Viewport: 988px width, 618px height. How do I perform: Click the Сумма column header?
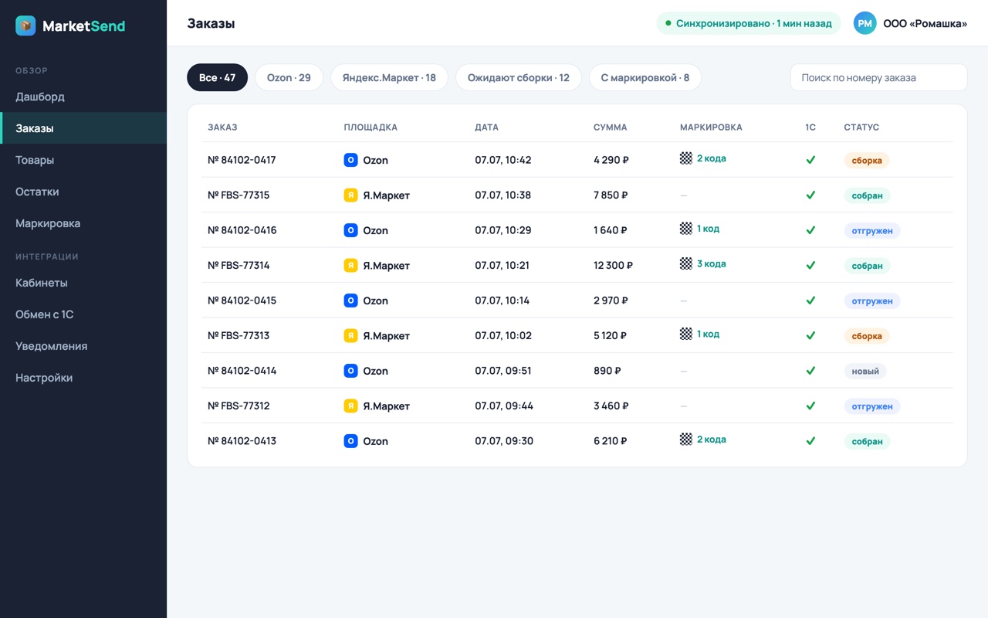pyautogui.click(x=610, y=127)
